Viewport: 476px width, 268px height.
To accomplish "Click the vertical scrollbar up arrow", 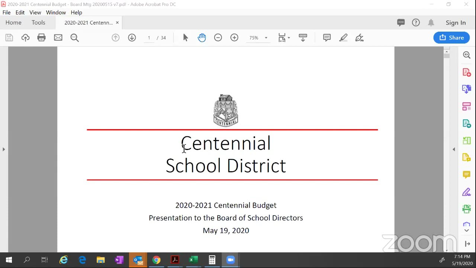I will [x=447, y=52].
